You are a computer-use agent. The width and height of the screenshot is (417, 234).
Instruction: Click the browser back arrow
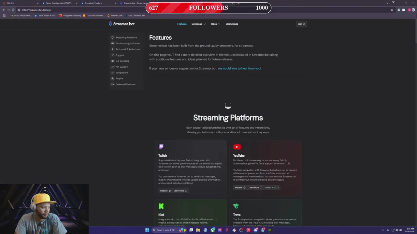pos(4,10)
